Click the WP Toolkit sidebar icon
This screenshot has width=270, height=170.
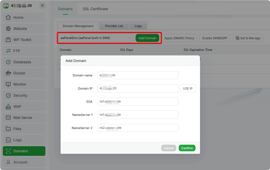[8, 40]
